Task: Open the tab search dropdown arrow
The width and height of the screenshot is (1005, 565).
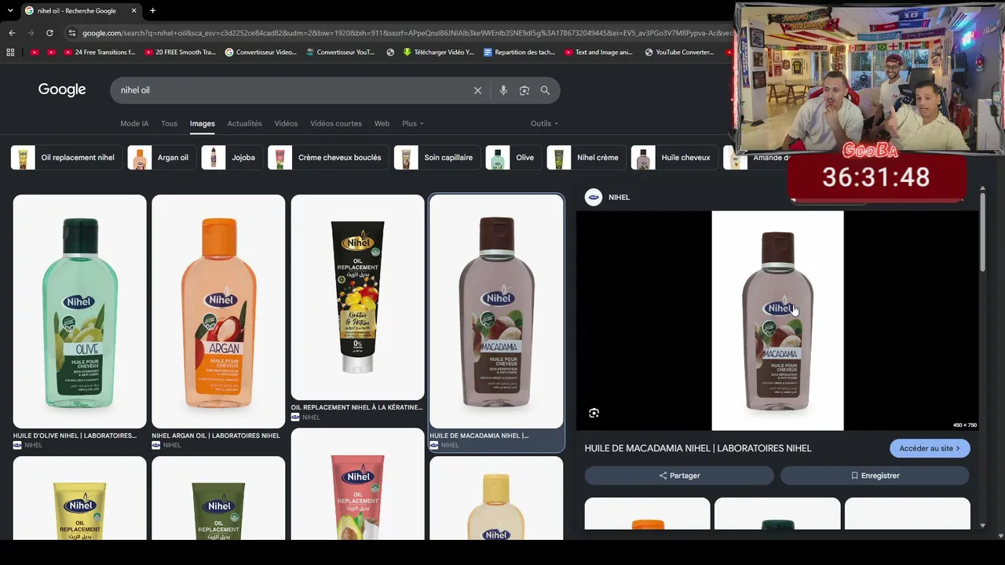Action: [x=10, y=11]
